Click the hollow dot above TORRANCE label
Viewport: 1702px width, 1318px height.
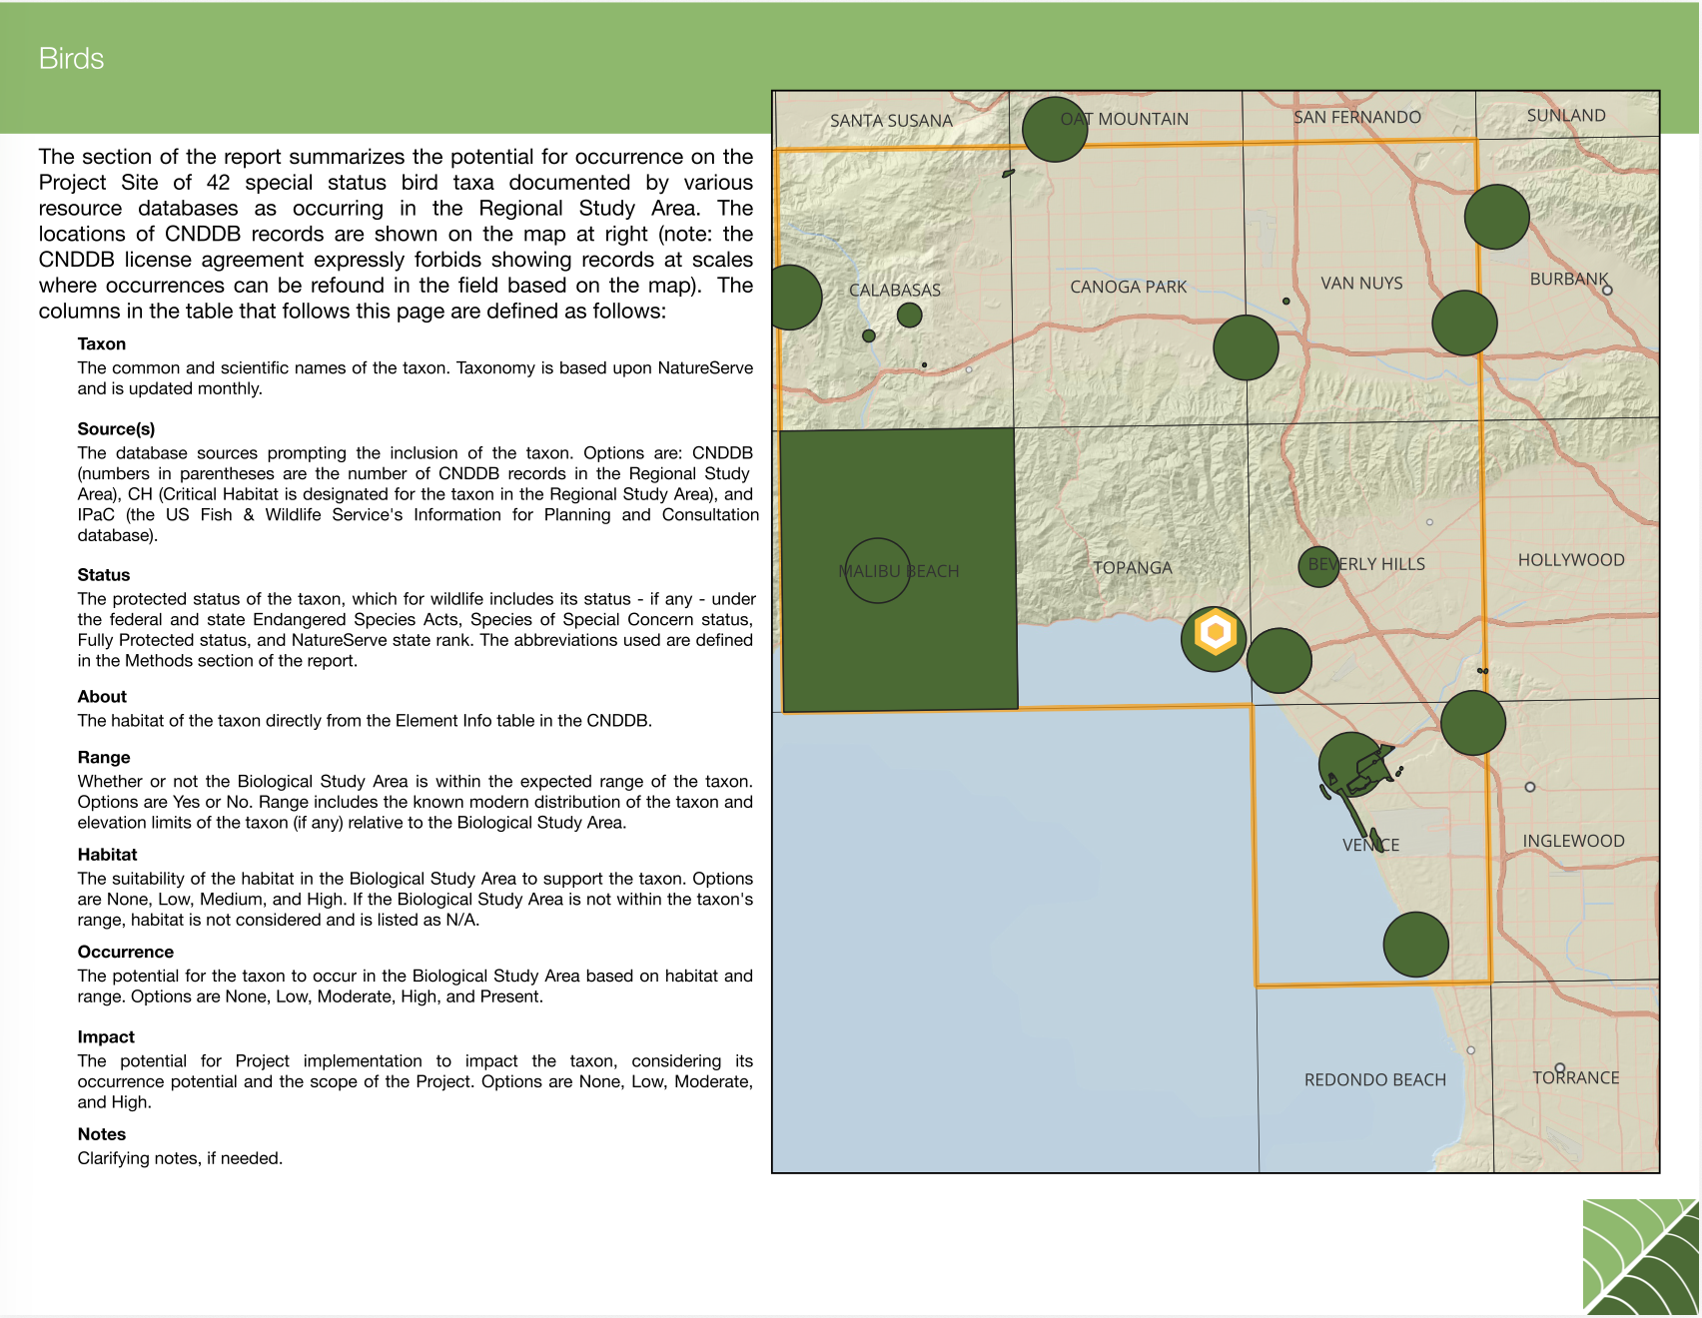(x=1560, y=1067)
